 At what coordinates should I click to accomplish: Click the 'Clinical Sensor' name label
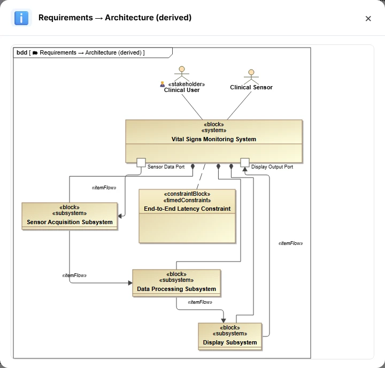pyautogui.click(x=251, y=87)
